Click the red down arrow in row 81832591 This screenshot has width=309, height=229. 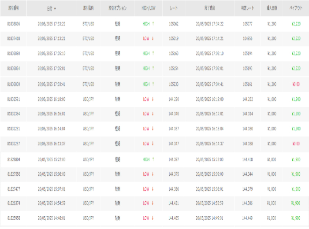pyautogui.click(x=153, y=99)
